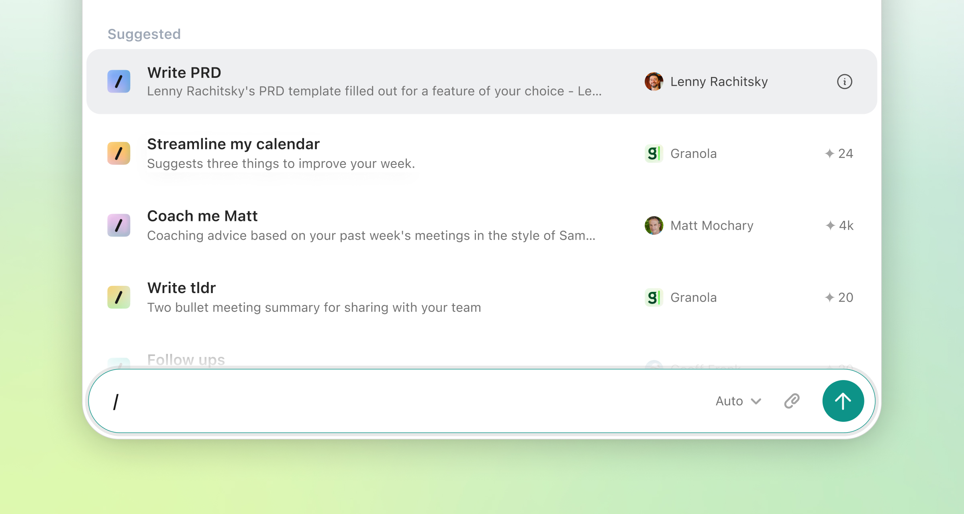Click the Lenny Rachitsky author name
Viewport: 964px width, 514px height.
(x=719, y=82)
